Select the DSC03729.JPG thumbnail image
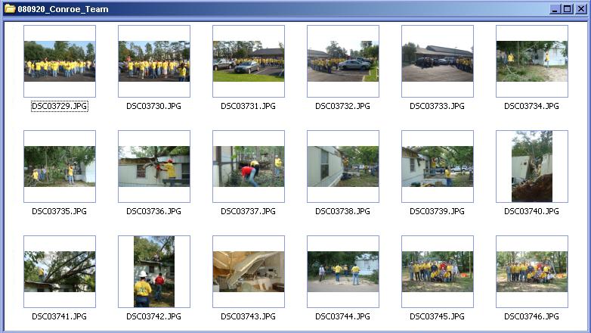Screen dimensions: 591x333 (60, 61)
